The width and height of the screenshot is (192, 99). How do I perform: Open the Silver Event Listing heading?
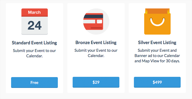coord(157,43)
